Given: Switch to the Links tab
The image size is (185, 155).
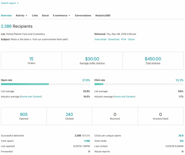Looking at the screenshot, I should click(x=35, y=16).
